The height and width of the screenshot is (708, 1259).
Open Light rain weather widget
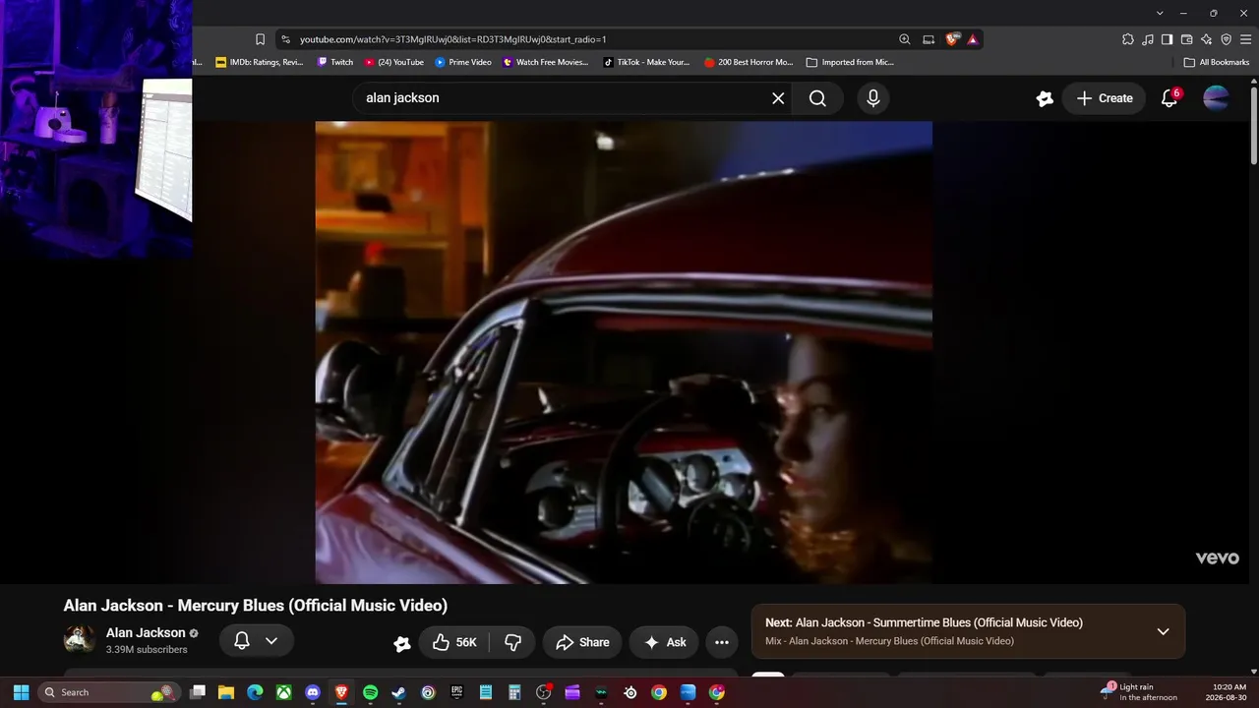coord(1139,692)
